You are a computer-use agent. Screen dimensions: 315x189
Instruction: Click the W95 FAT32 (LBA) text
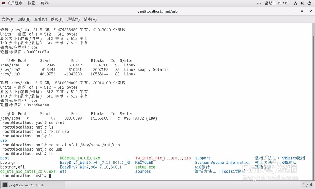coord(140,118)
